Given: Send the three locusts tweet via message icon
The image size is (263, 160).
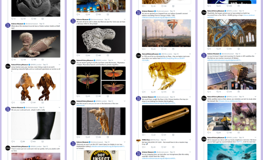Looking at the screenshot, I should tap(108, 96).
